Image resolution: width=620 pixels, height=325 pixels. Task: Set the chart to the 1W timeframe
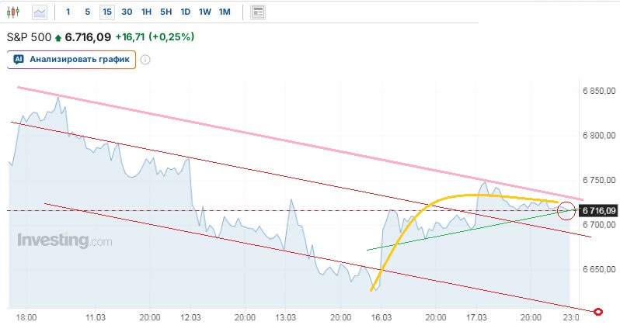click(204, 12)
